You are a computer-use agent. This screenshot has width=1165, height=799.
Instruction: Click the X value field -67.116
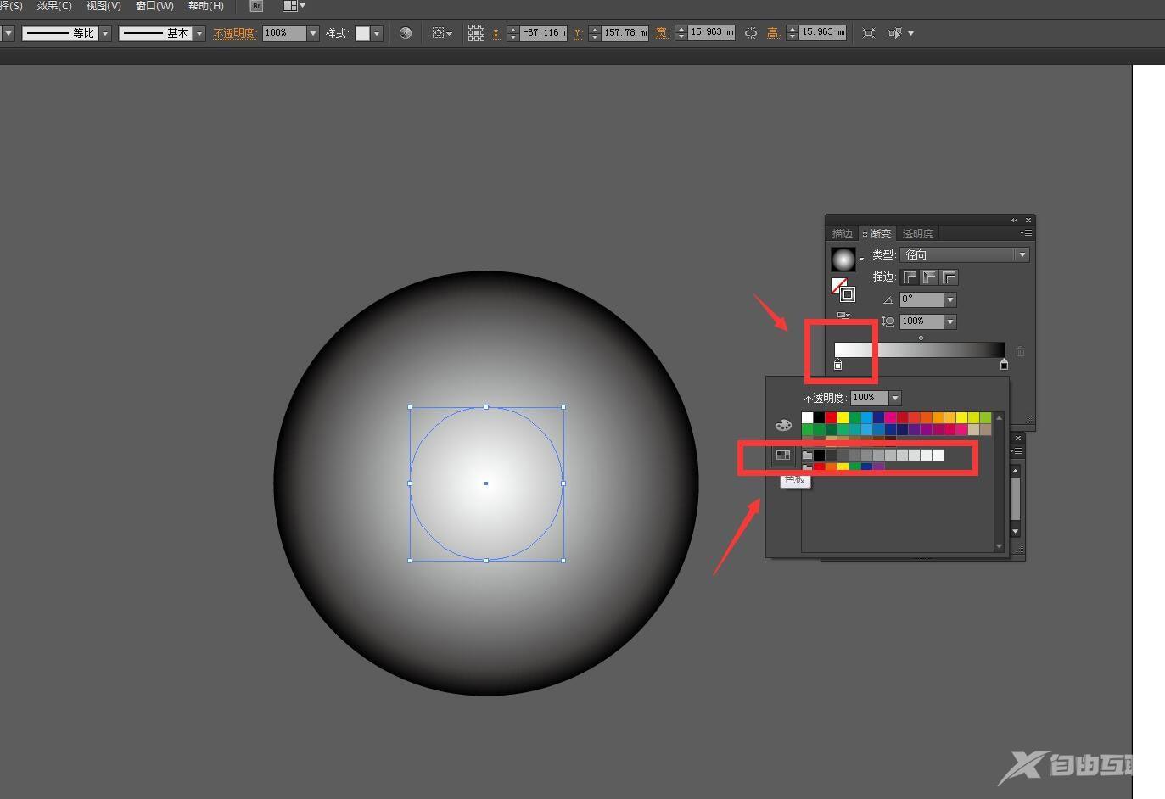[543, 32]
